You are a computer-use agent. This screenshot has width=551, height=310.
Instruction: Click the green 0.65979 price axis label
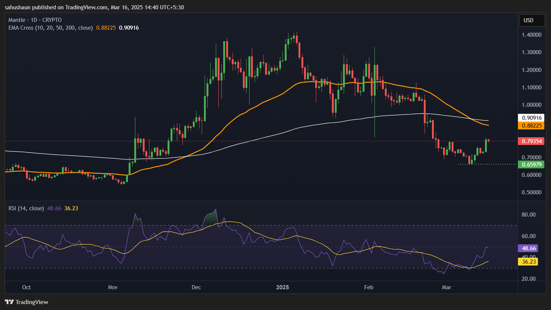pos(531,165)
